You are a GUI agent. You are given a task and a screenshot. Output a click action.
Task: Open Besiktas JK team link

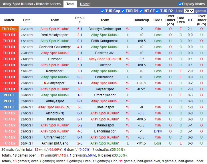click(105, 53)
